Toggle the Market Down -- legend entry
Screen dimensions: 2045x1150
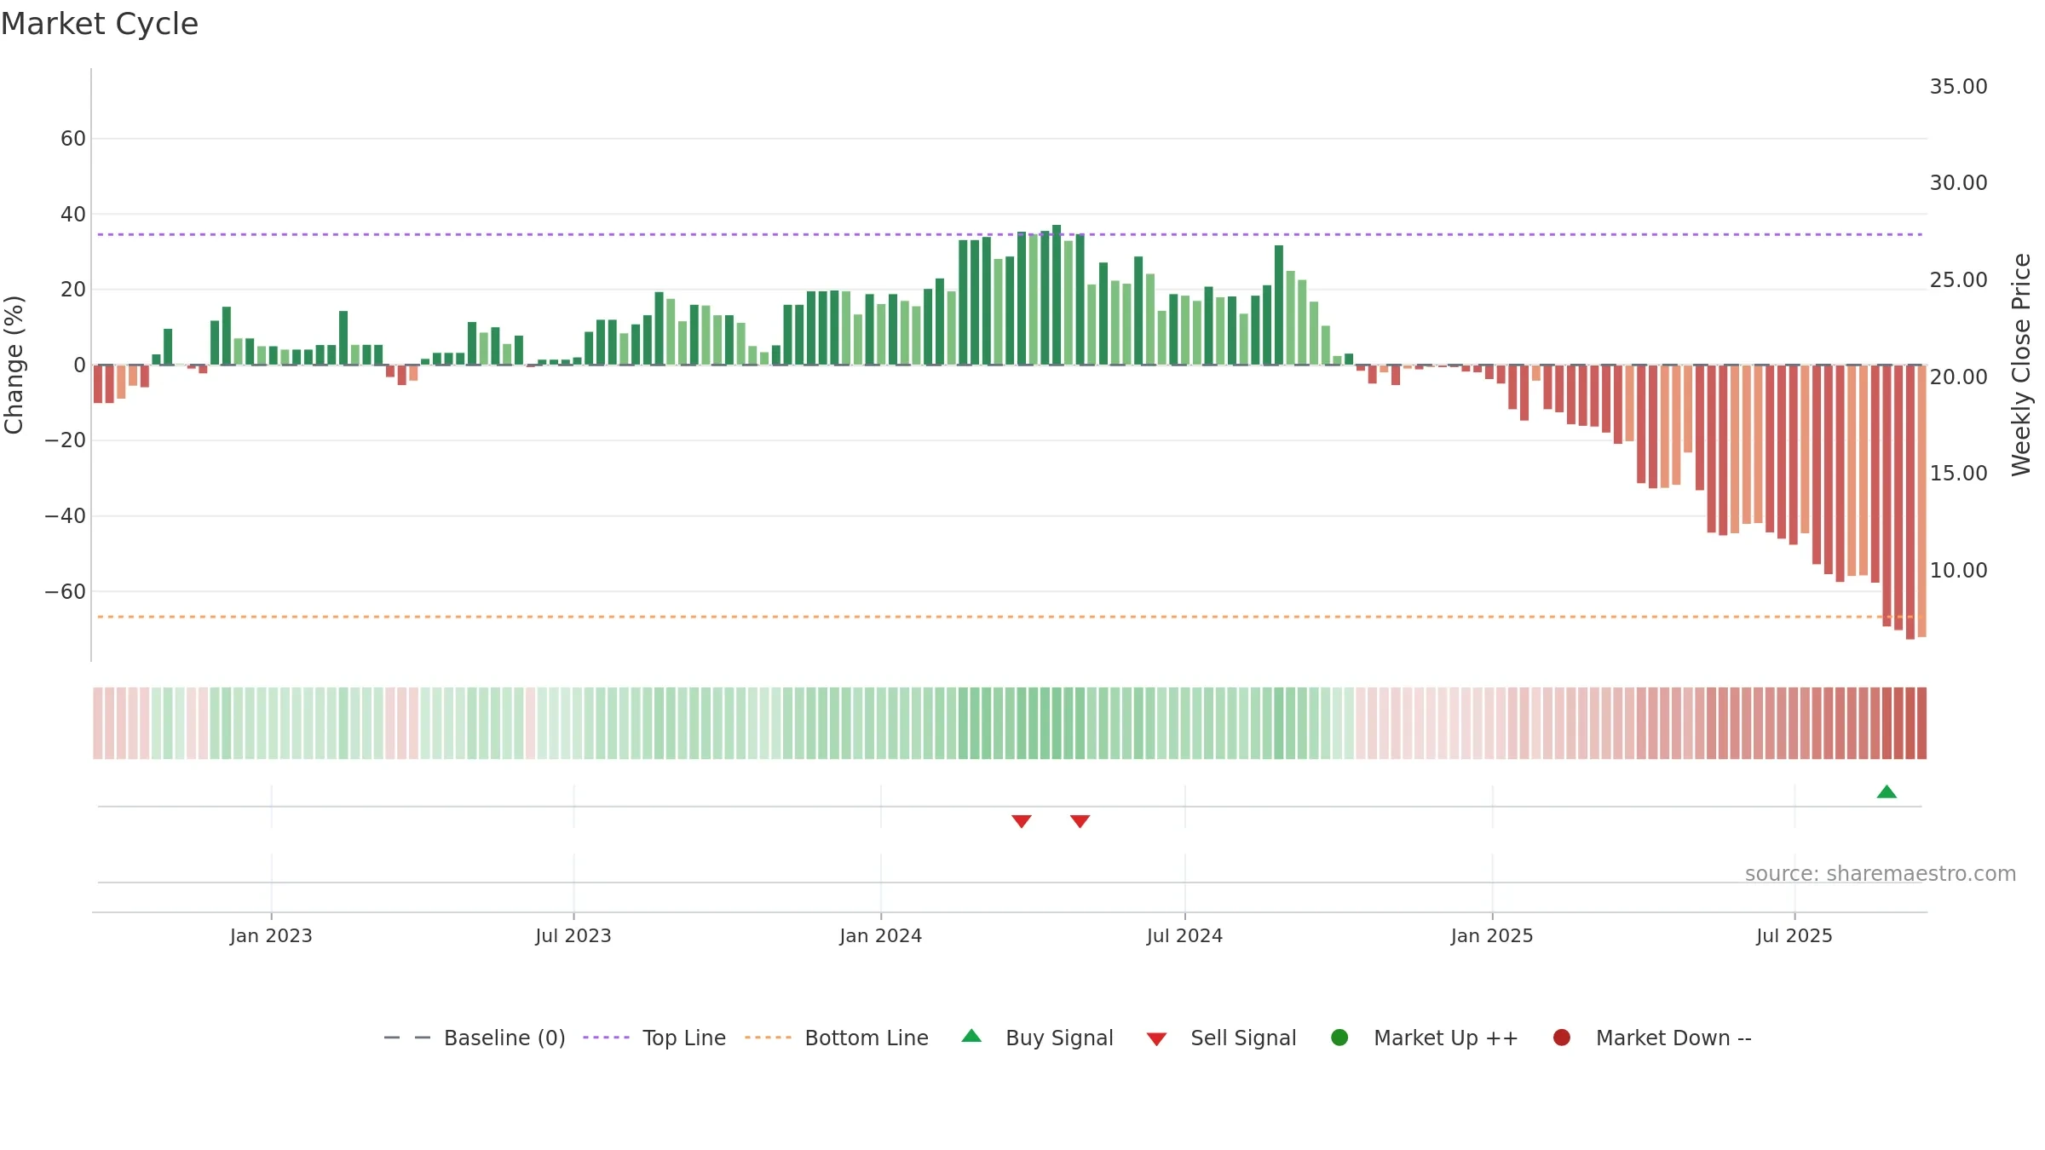1652,1038
